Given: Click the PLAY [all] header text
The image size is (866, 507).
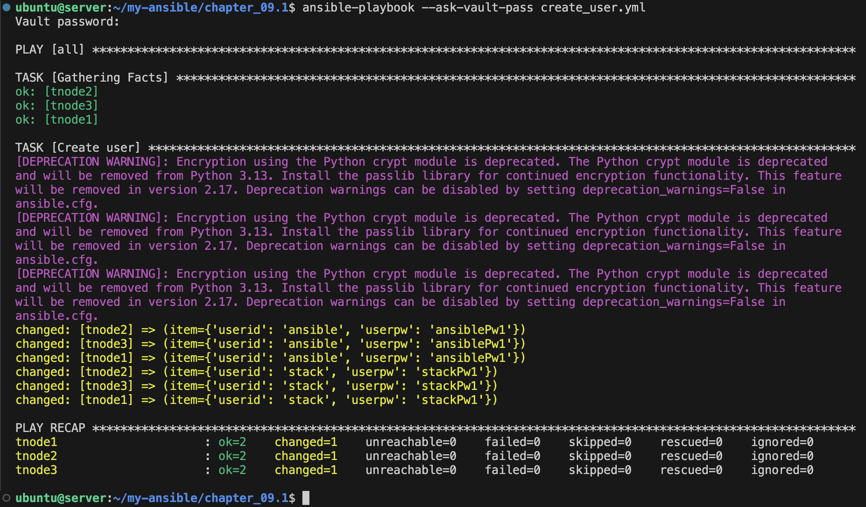Looking at the screenshot, I should point(49,49).
